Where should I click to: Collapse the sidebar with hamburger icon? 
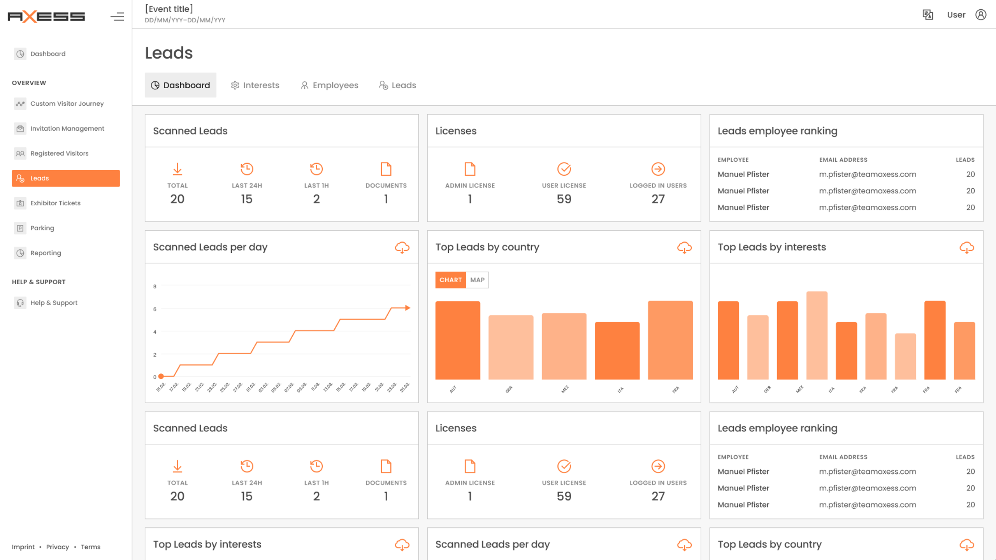(x=117, y=16)
